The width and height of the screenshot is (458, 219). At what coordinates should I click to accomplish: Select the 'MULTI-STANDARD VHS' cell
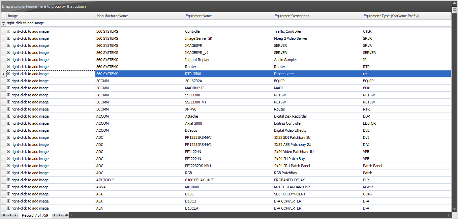point(317,187)
